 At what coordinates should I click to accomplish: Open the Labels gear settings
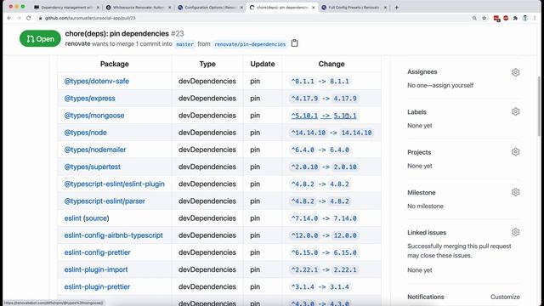click(515, 111)
